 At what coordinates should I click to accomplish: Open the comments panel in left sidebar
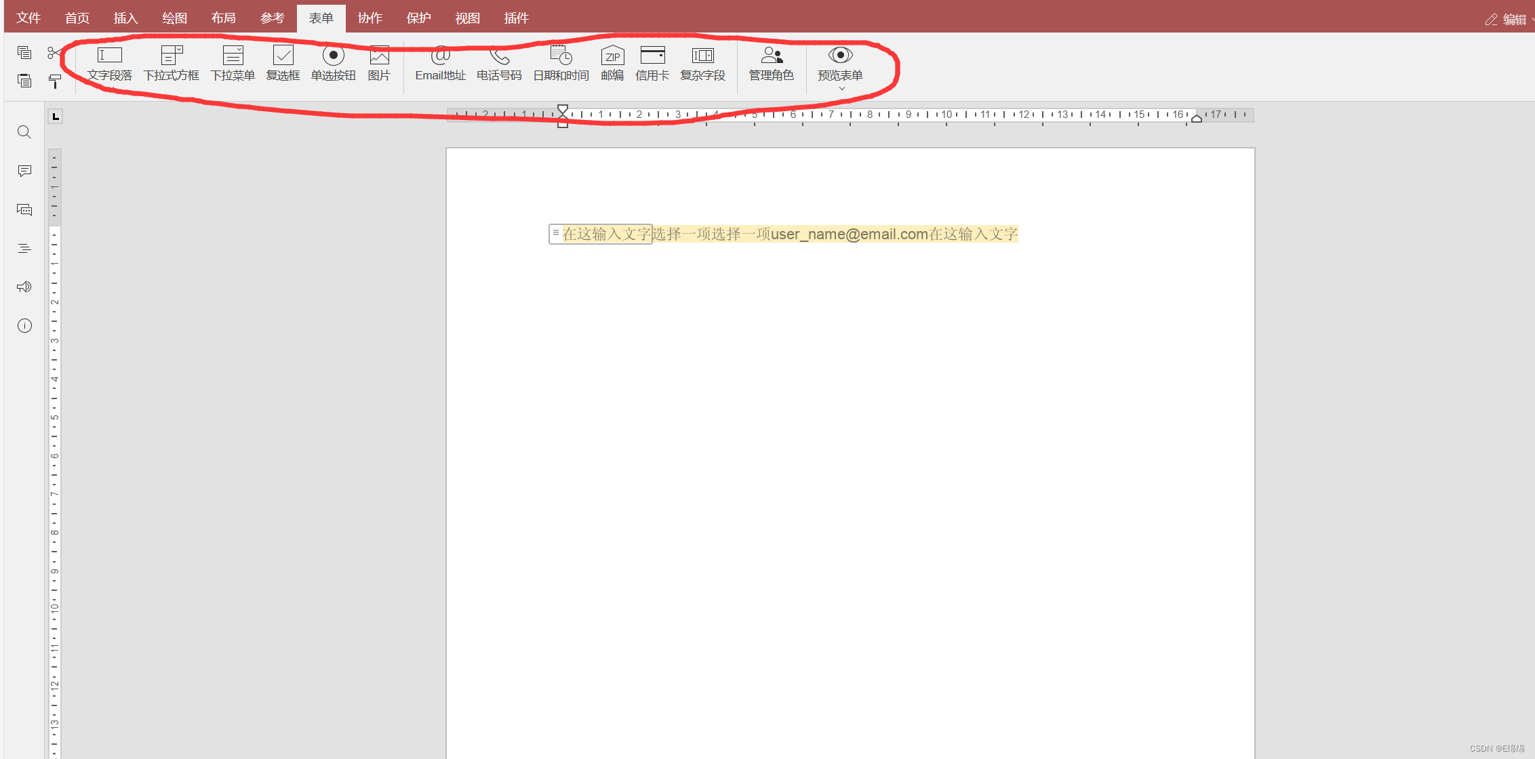(x=24, y=171)
